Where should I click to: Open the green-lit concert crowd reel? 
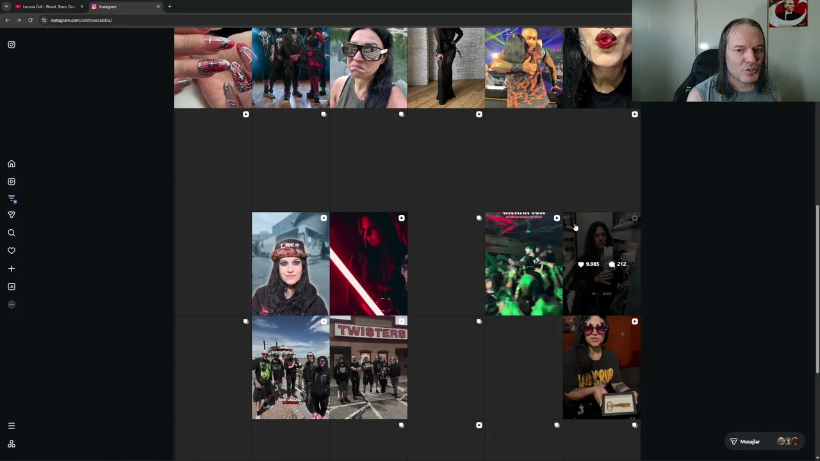click(524, 264)
